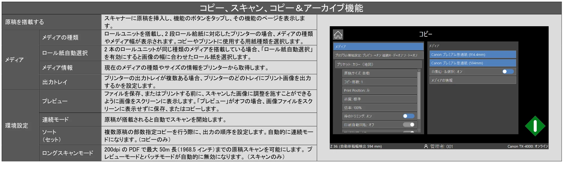
Task: Click the settings list scrollbar down arrow
Action: pos(419,131)
